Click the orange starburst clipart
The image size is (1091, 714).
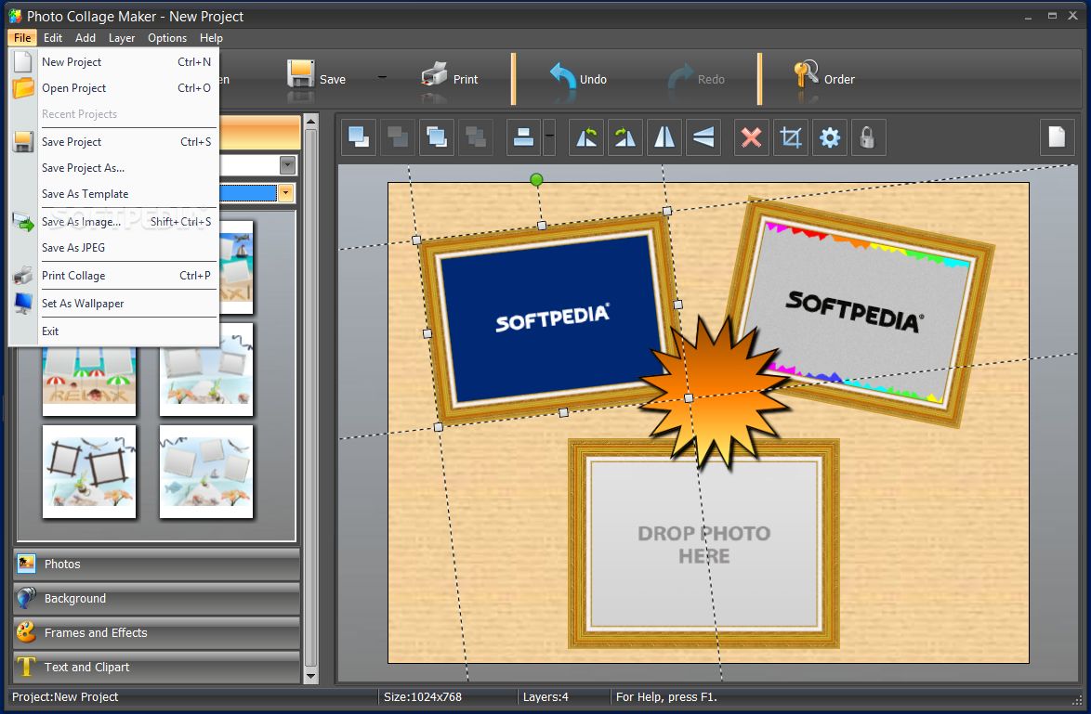[x=716, y=395]
